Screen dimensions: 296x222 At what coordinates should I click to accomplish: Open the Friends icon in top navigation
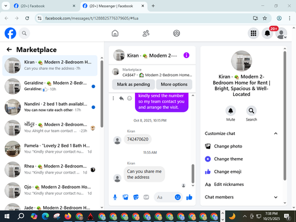coord(146,33)
